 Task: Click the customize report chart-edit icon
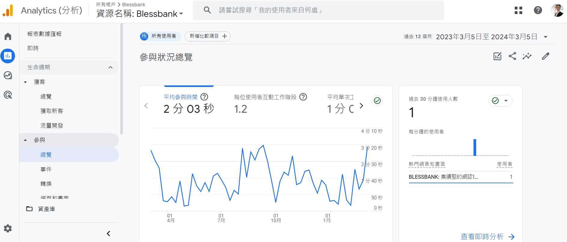tap(498, 56)
